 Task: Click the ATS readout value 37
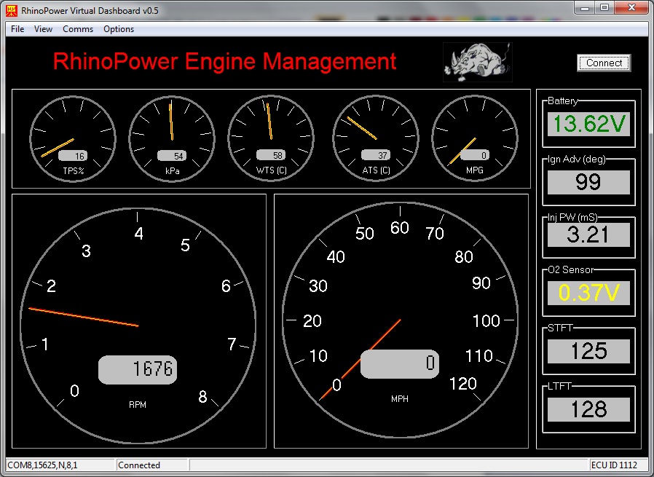pyautogui.click(x=376, y=155)
